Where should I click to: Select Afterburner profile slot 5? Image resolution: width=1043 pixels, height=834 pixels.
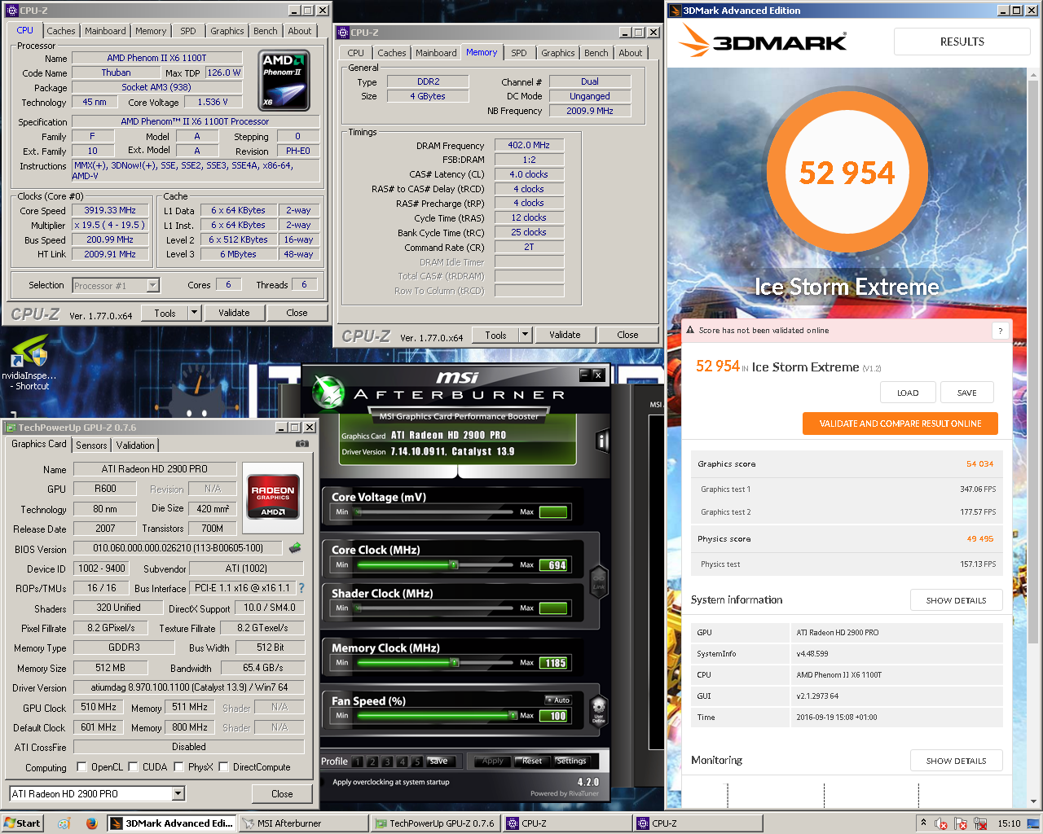click(x=416, y=762)
